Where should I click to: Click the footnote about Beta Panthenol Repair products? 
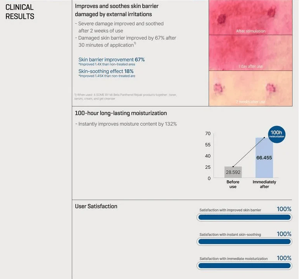125,96
